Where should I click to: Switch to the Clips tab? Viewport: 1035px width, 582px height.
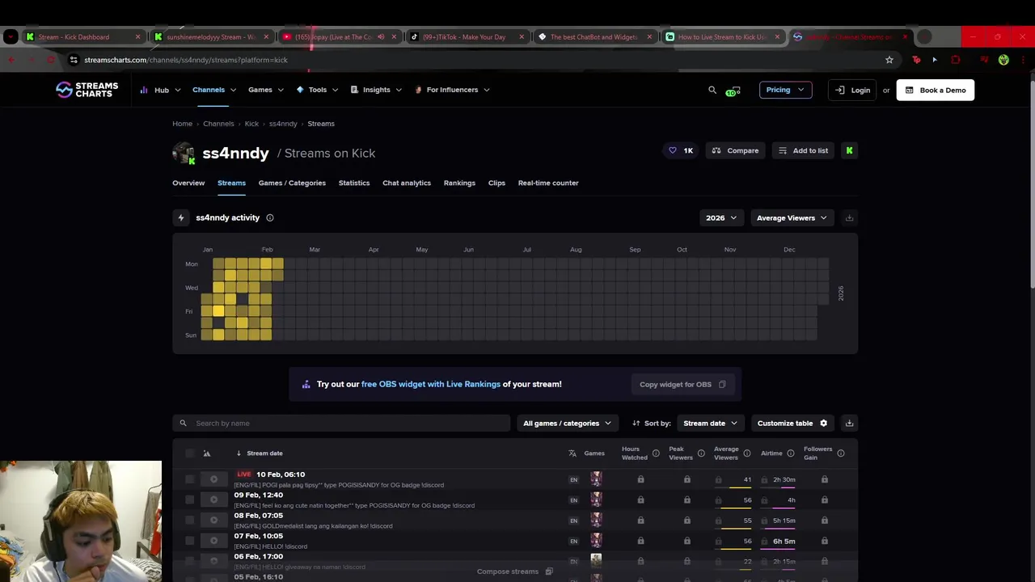[496, 183]
